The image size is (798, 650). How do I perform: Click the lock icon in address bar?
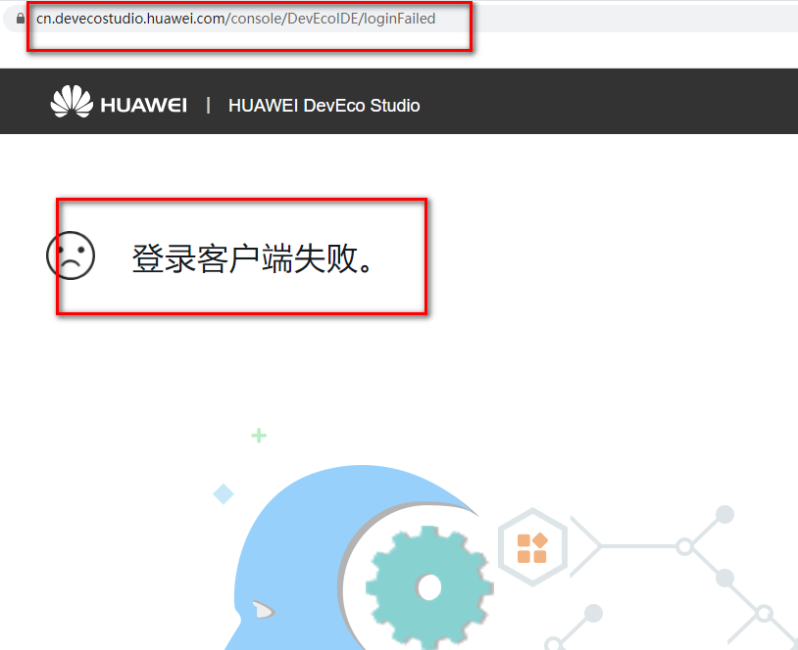pos(21,19)
